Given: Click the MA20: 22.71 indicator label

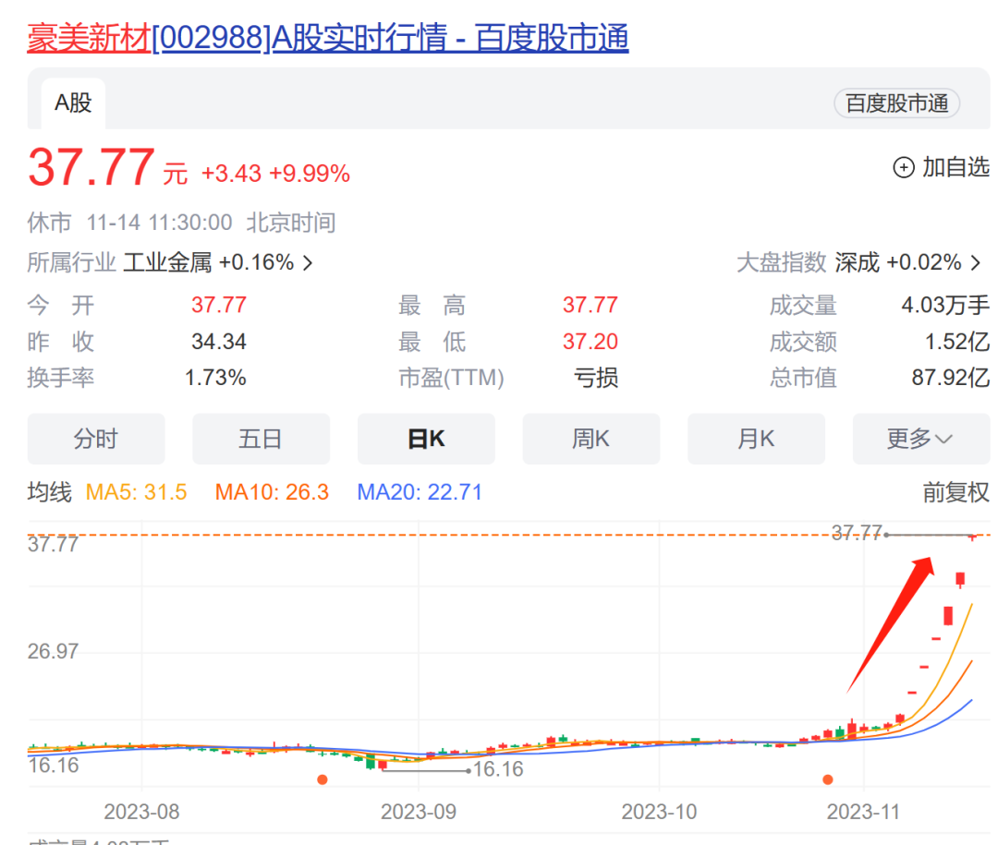Looking at the screenshot, I should pyautogui.click(x=420, y=492).
